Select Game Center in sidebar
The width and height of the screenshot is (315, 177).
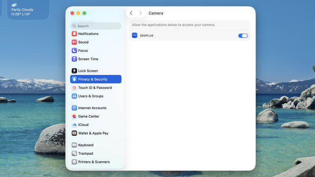coord(96,116)
